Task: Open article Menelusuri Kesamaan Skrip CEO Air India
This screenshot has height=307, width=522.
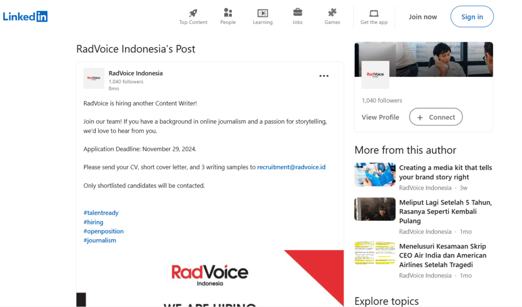Action: coord(443,255)
